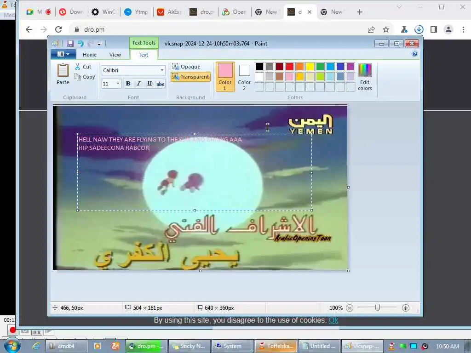
Task: Click the Text Tools contextual tab label
Action: (x=144, y=43)
